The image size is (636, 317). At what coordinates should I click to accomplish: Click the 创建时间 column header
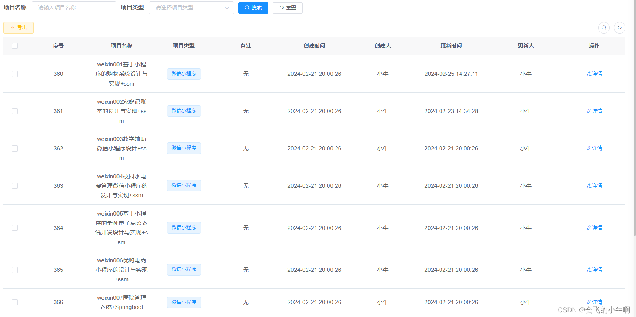click(314, 46)
